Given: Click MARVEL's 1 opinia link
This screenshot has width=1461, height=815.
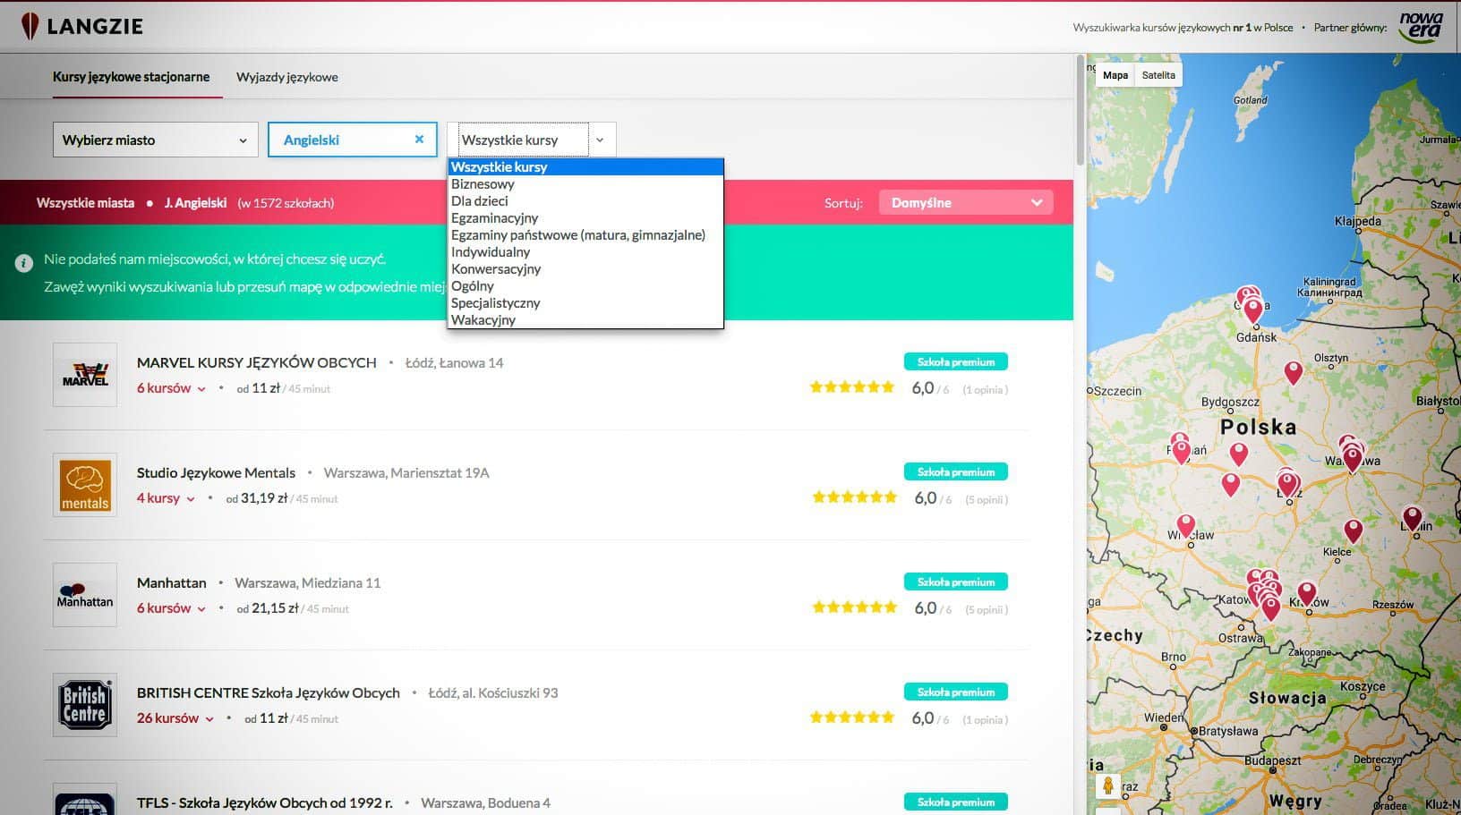Looking at the screenshot, I should point(986,390).
